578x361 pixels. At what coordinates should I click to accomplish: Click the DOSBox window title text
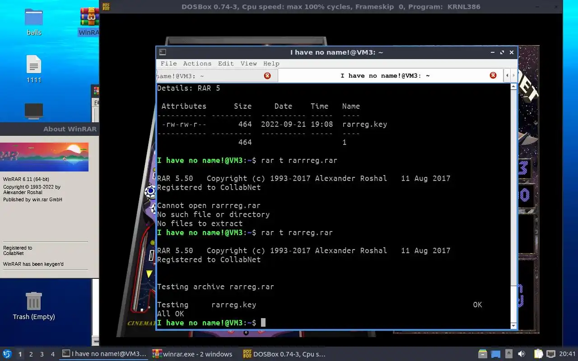pyautogui.click(x=331, y=7)
